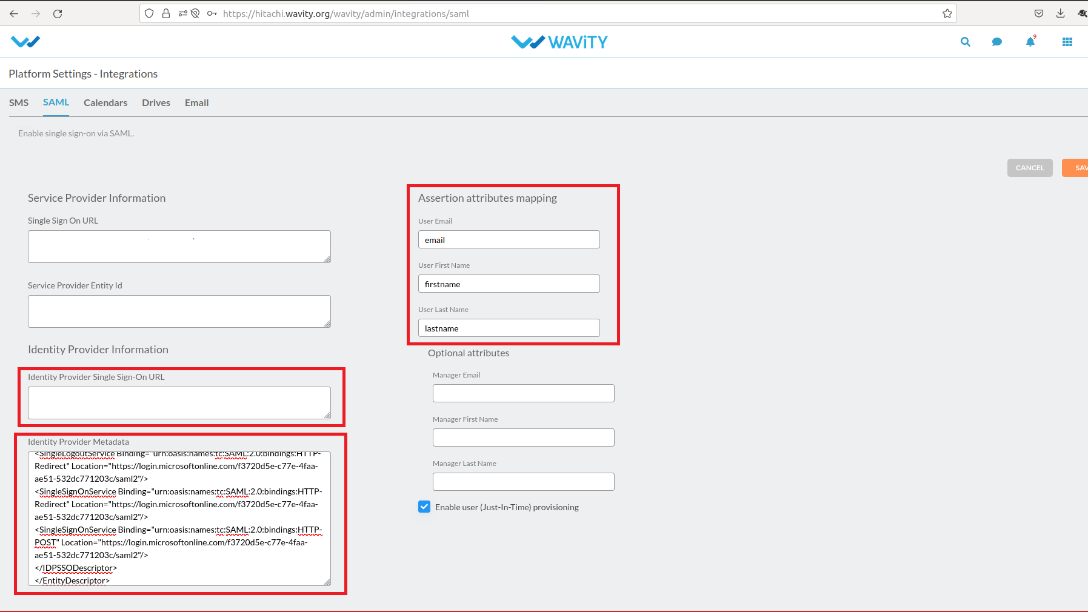Click the 'Optional attributes' heading
Image resolution: width=1088 pixels, height=612 pixels.
469,353
